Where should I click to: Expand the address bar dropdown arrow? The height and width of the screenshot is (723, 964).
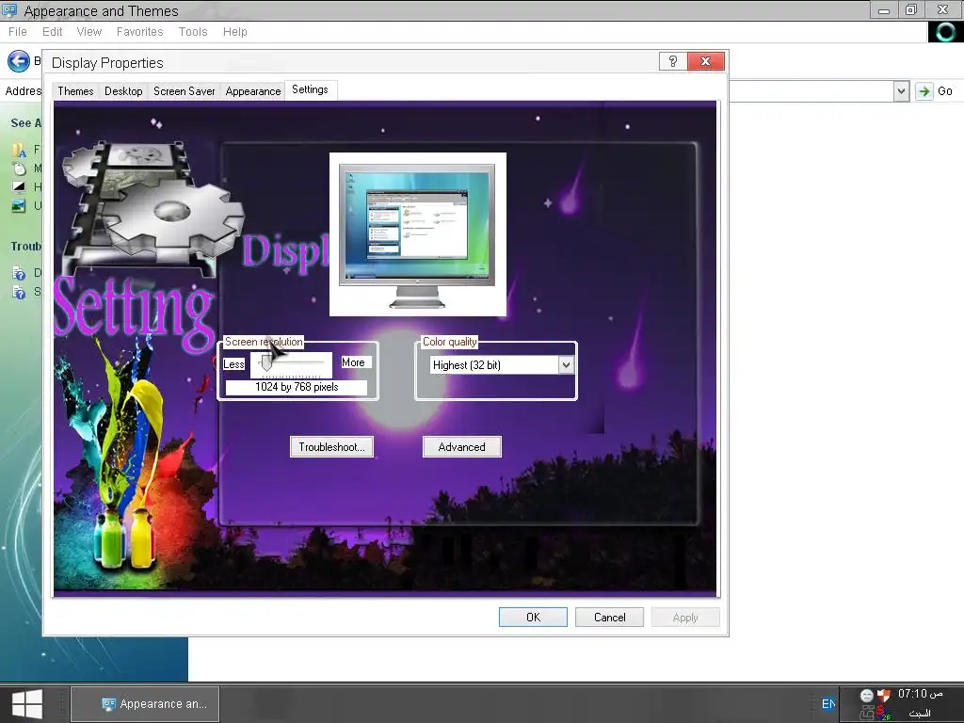(901, 91)
